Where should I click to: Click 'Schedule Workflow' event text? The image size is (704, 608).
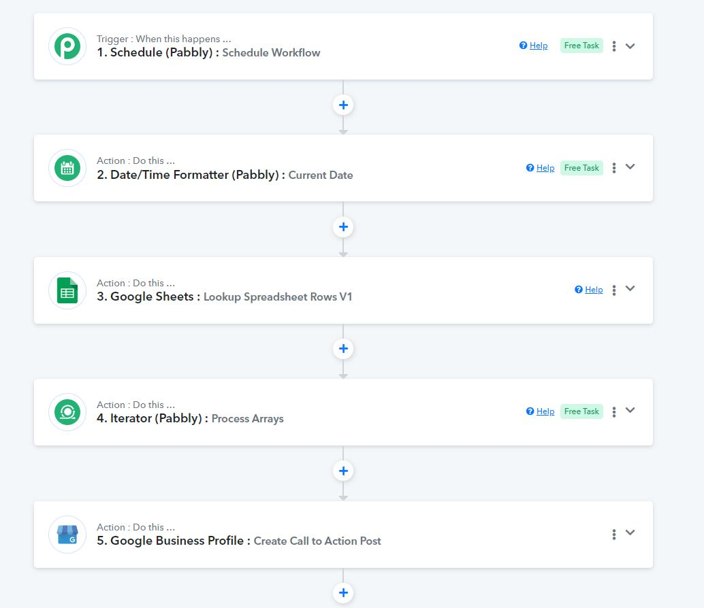point(271,53)
